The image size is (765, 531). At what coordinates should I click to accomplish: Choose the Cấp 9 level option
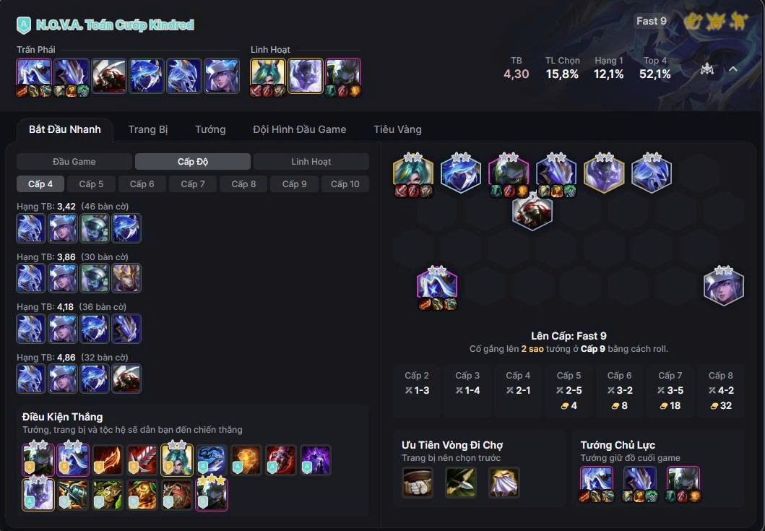(x=294, y=184)
